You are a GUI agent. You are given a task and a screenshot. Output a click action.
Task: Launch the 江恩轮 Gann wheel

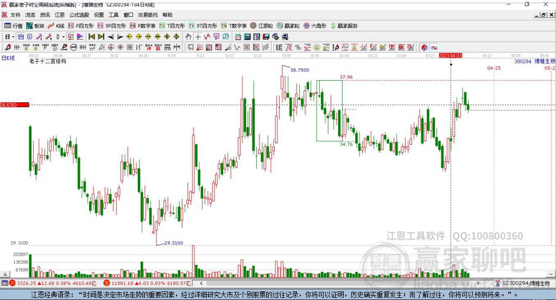262,26
